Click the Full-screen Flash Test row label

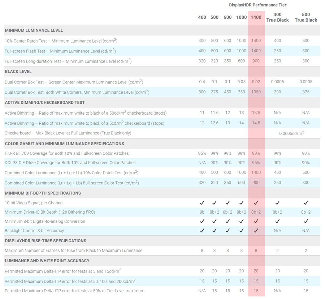coord(60,51)
